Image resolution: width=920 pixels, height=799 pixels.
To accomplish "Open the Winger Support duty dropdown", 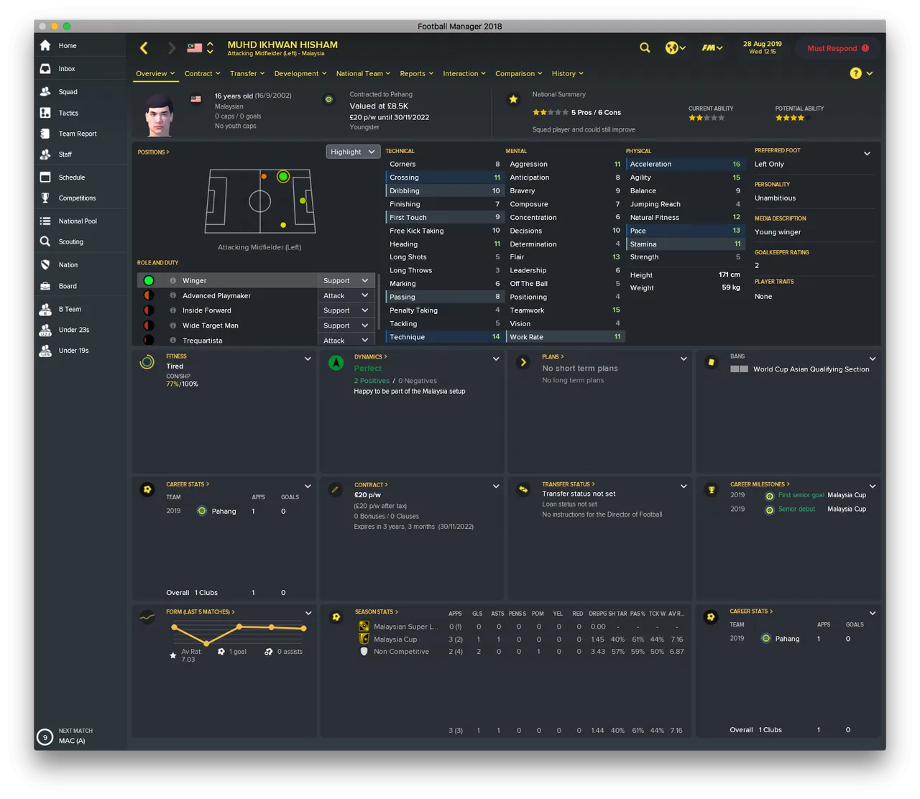I will tap(346, 280).
